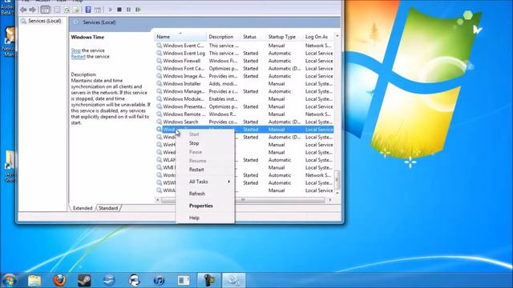Click the gear icon beside Windows Installer
Image resolution: width=513 pixels, height=288 pixels.
click(x=159, y=83)
